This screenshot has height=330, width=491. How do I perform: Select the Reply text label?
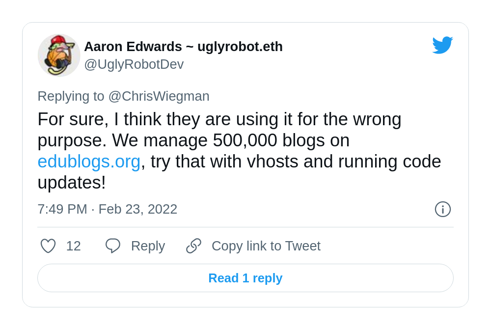point(148,247)
